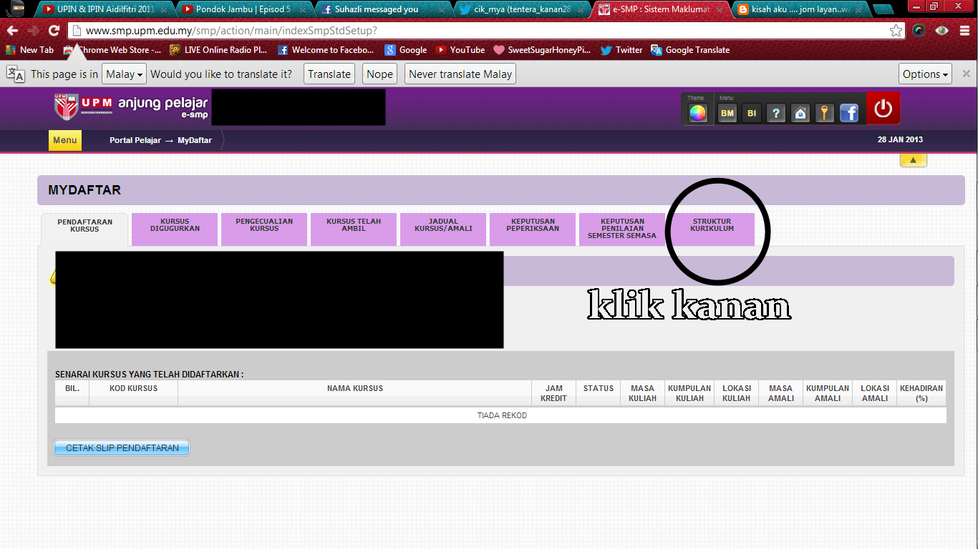Image resolution: width=978 pixels, height=549 pixels.
Task: Open Chrome menu icon at toolbar end
Action: click(x=964, y=31)
